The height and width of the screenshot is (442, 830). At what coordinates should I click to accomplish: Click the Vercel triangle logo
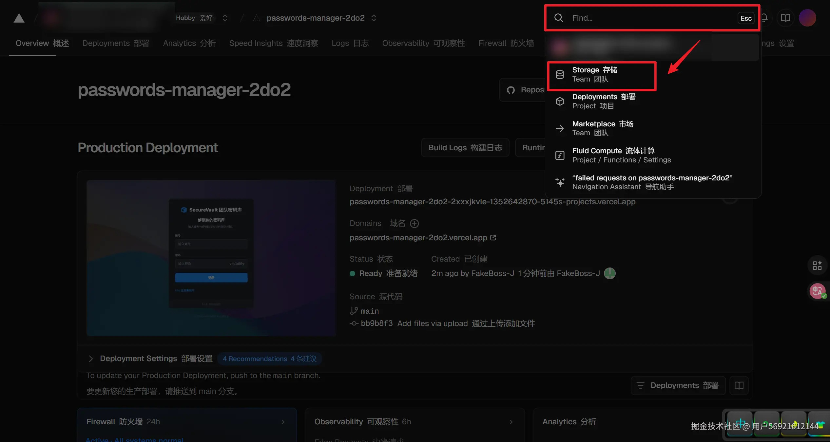[19, 18]
